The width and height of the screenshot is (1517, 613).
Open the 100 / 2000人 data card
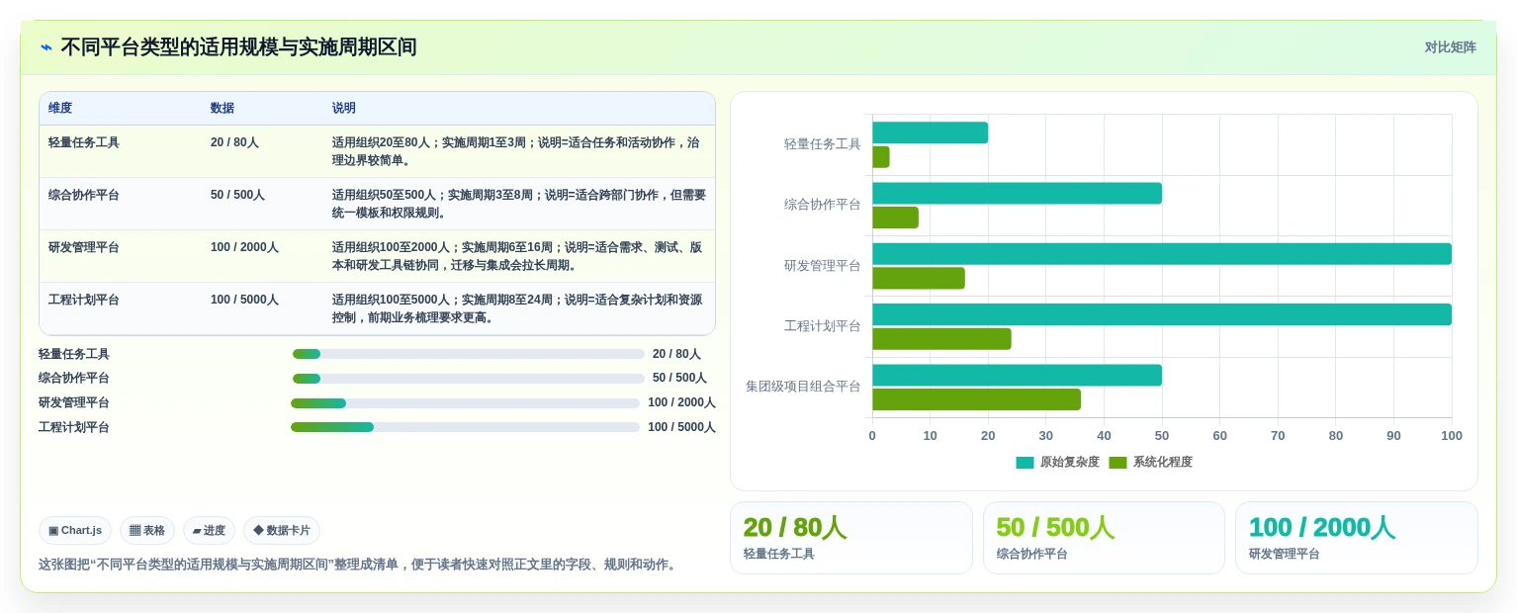1357,538
